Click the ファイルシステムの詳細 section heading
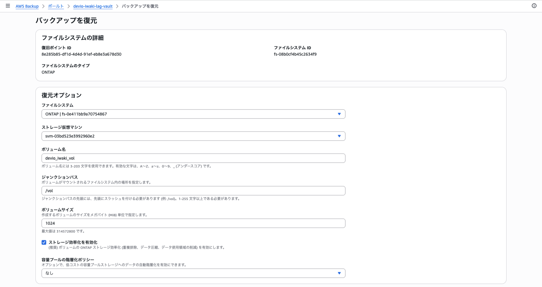This screenshot has width=542, height=287. [x=73, y=38]
